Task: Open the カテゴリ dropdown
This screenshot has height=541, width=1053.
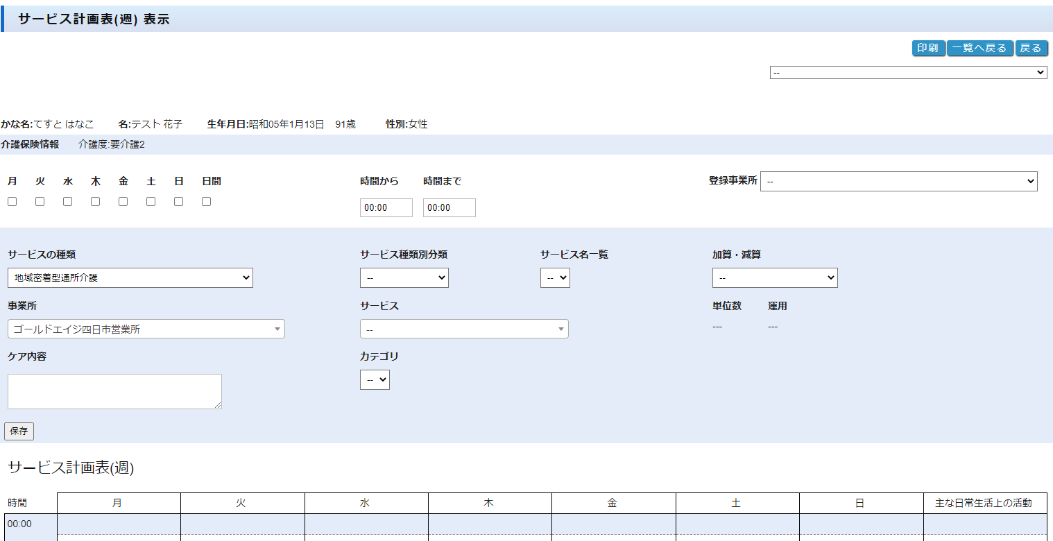Action: click(375, 380)
